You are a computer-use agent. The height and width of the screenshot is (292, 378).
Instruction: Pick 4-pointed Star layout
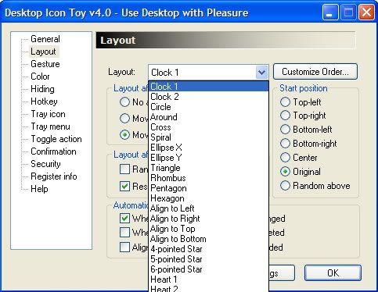click(209, 249)
